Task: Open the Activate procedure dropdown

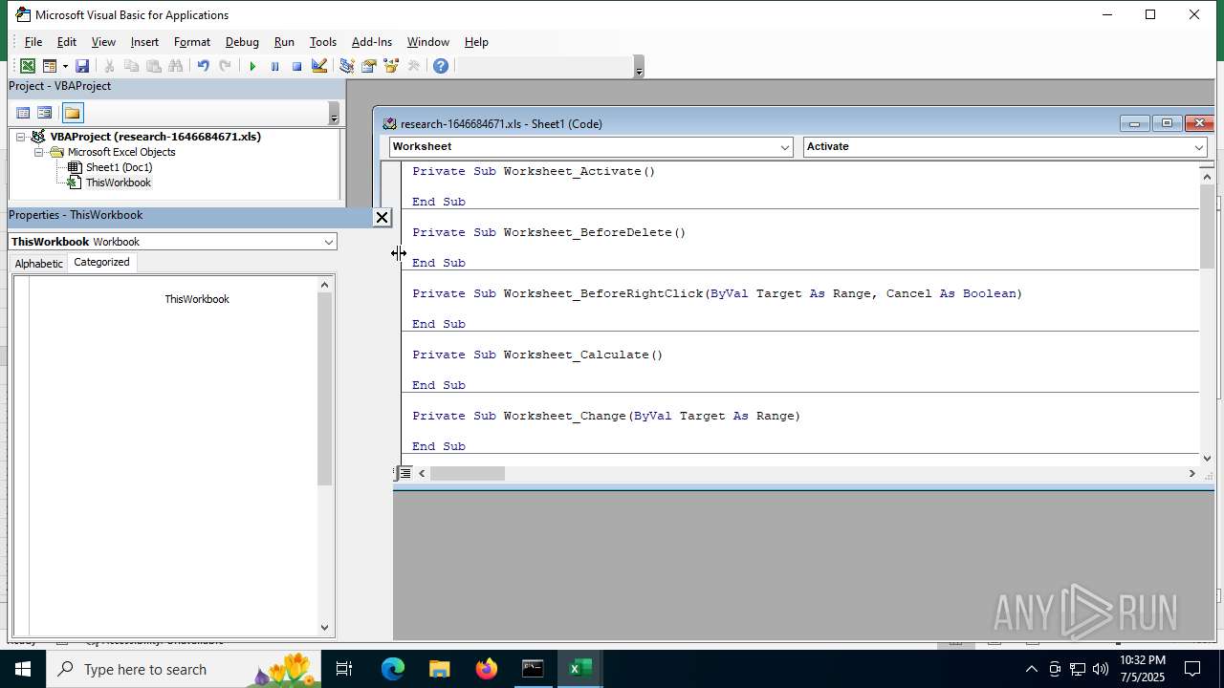Action: coord(1199,147)
